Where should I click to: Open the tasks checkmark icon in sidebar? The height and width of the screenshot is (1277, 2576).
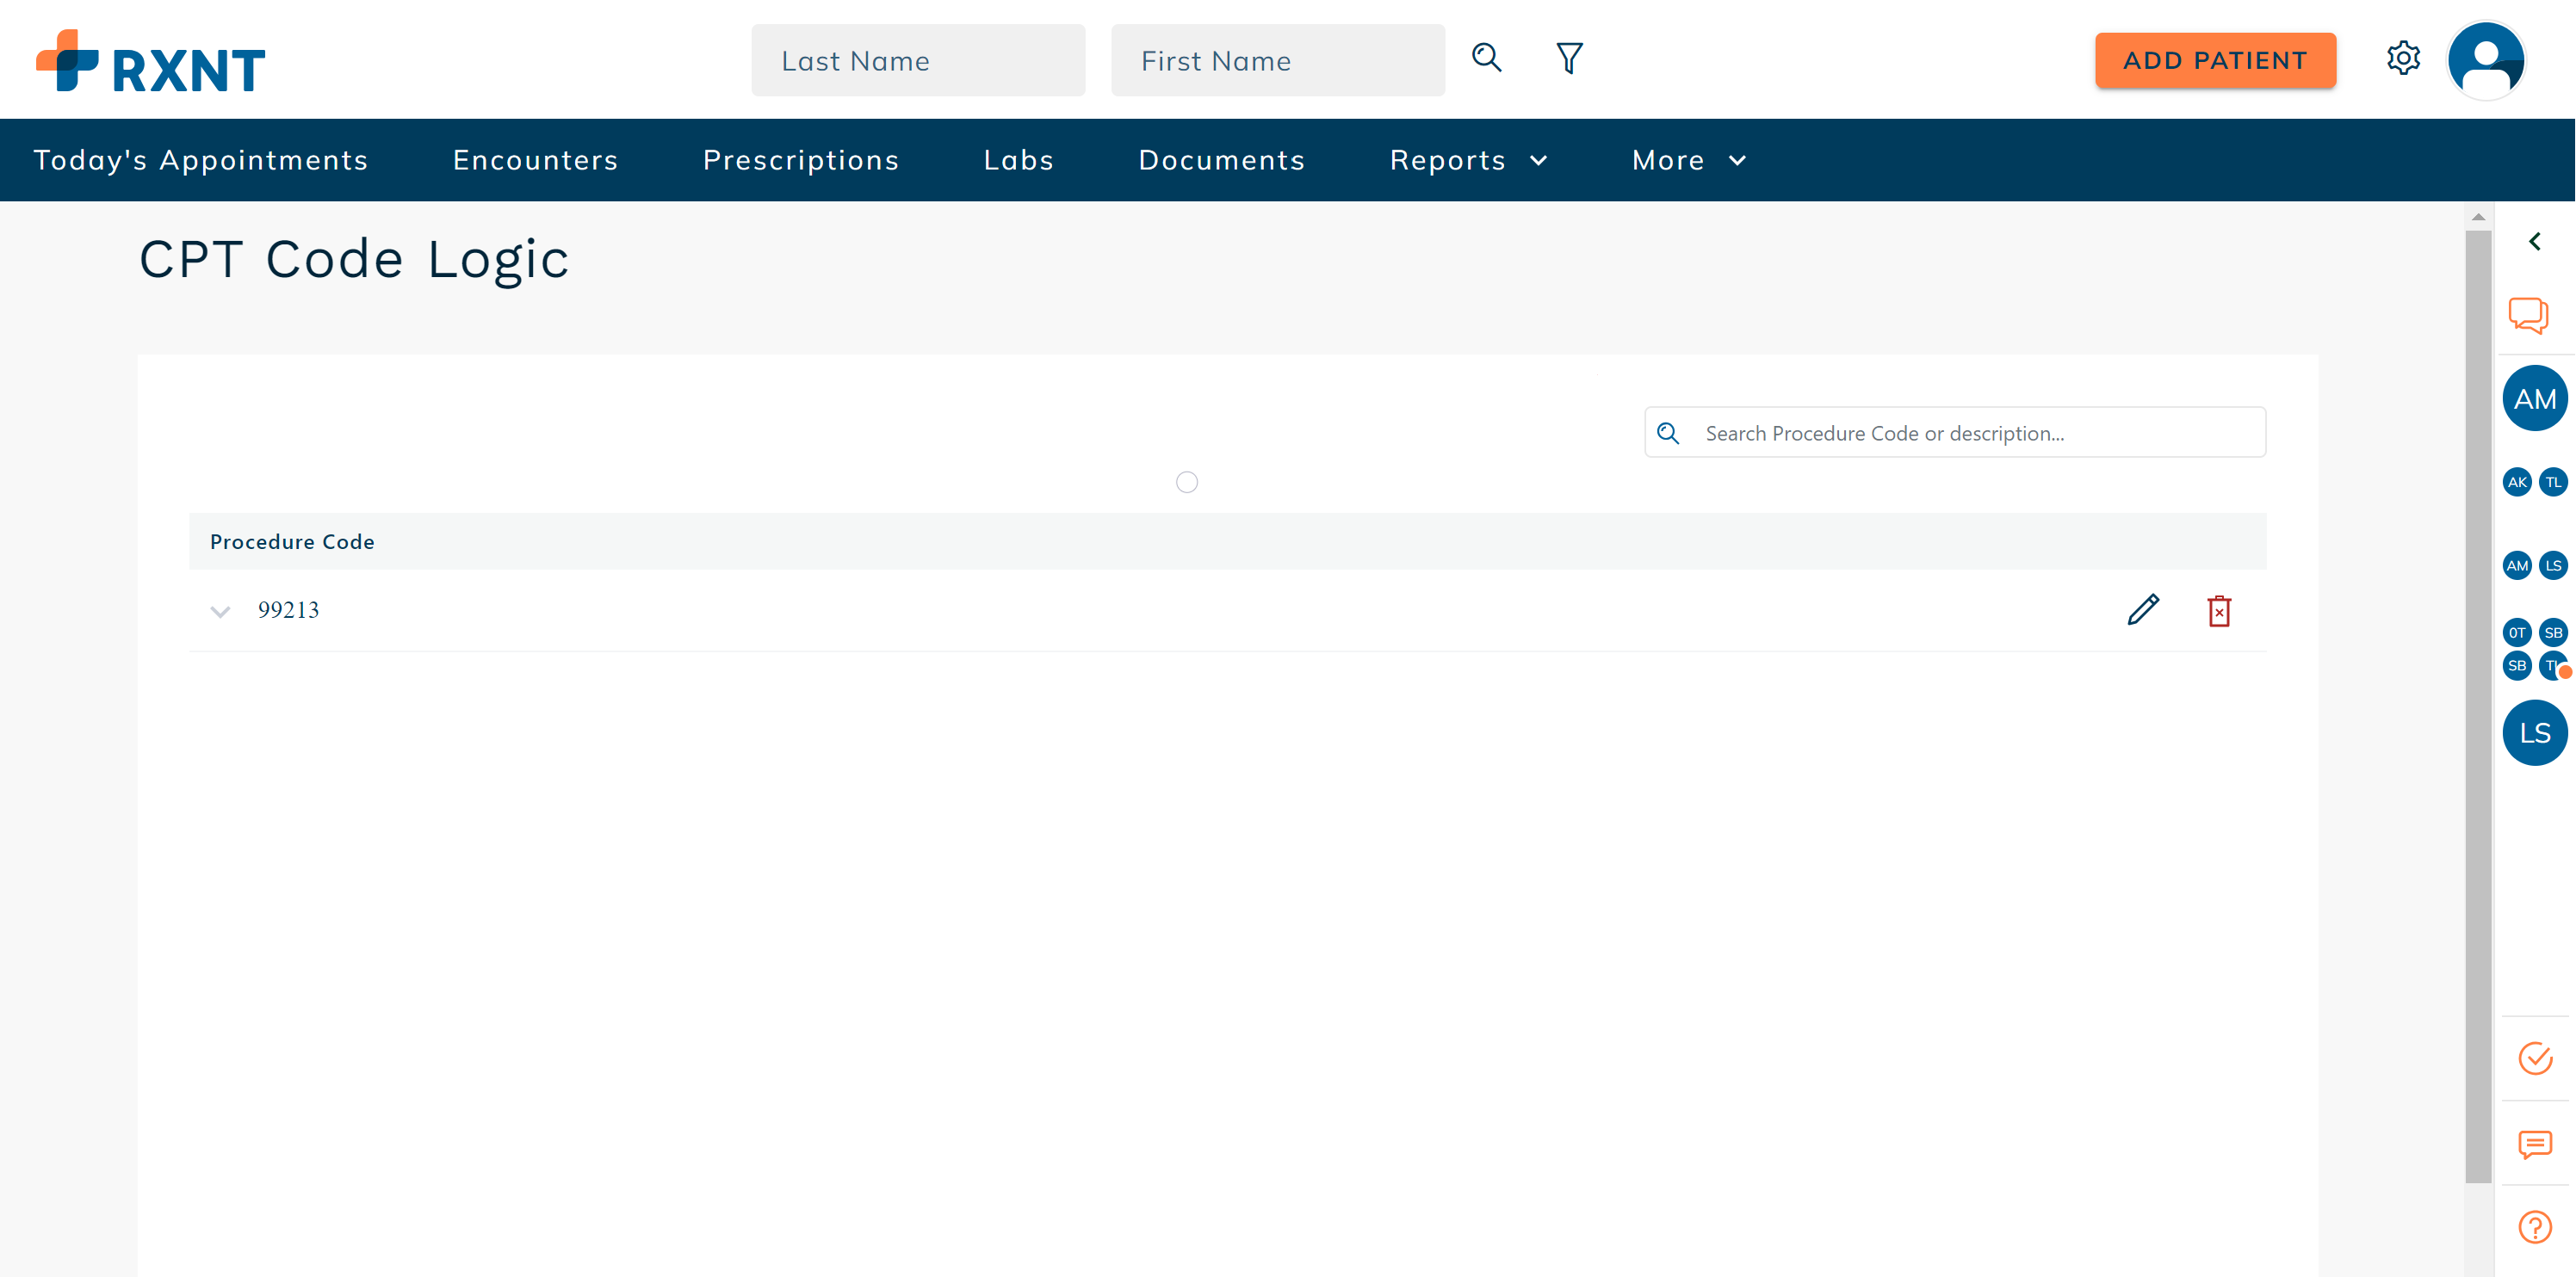(2534, 1058)
